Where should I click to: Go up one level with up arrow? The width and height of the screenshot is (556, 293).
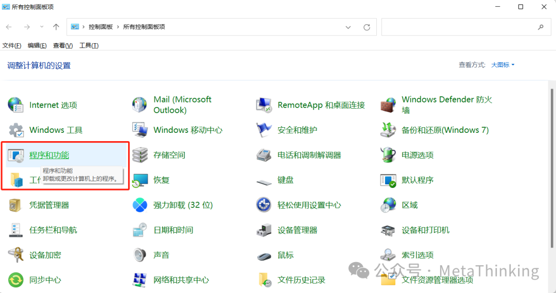coord(56,27)
